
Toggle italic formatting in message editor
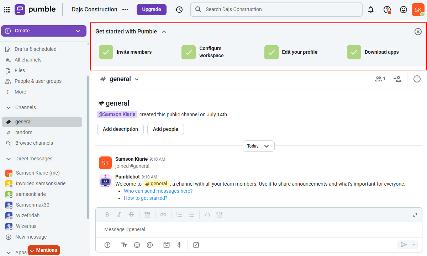119,215
